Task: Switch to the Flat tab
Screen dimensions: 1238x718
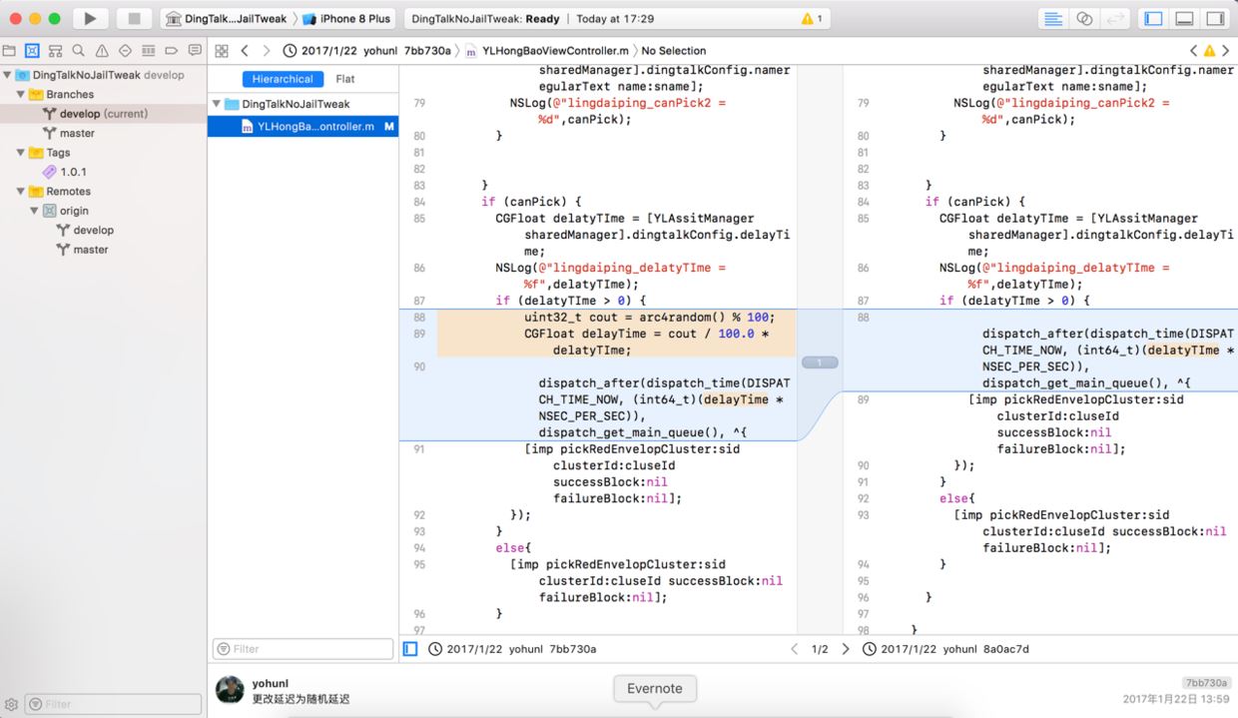Action: point(345,79)
